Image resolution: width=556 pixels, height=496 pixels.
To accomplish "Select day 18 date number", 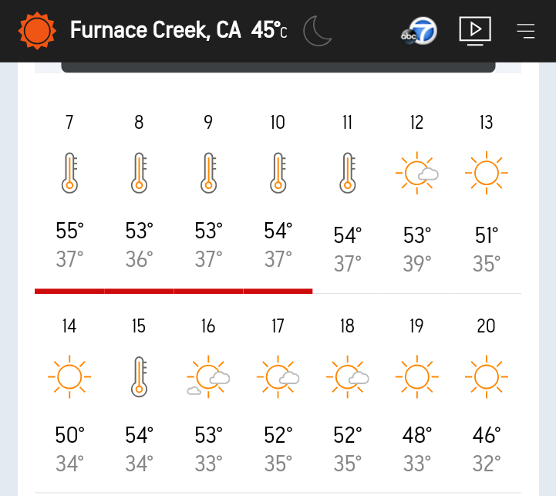I will pos(347,326).
